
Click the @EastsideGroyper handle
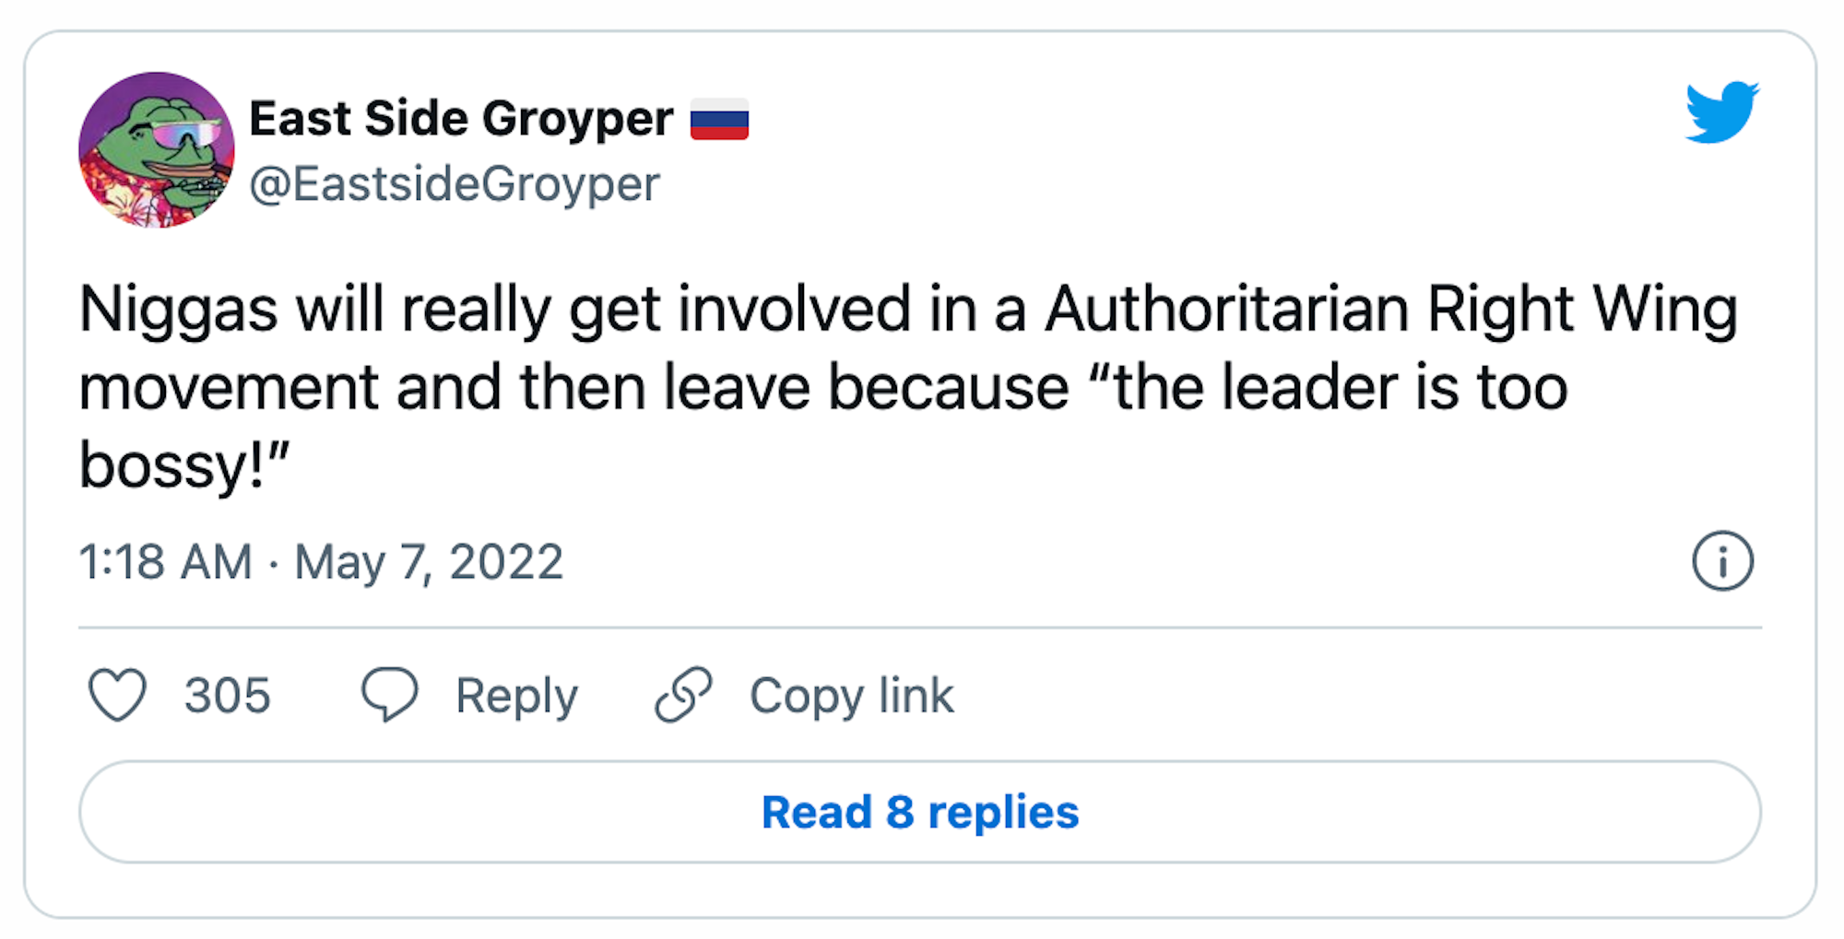click(455, 184)
